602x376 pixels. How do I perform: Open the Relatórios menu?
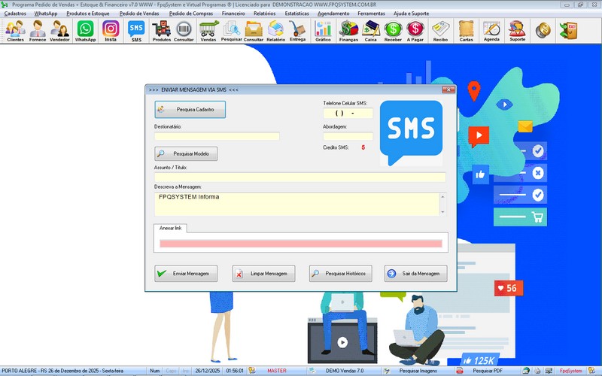[265, 14]
